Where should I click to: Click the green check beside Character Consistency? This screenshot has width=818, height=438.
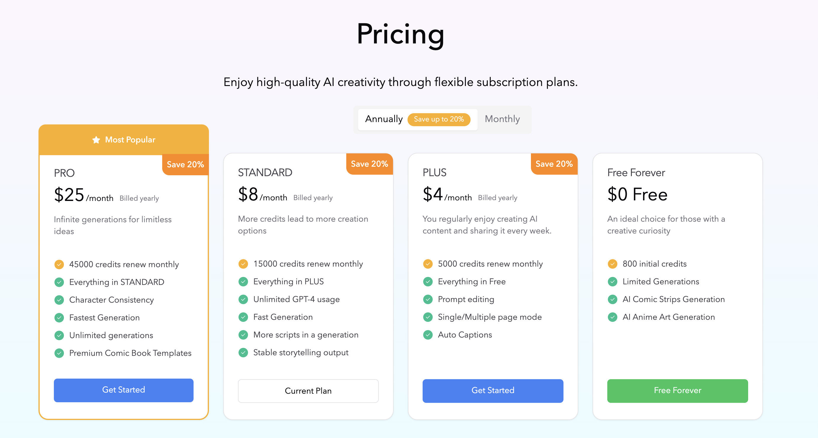tap(59, 300)
